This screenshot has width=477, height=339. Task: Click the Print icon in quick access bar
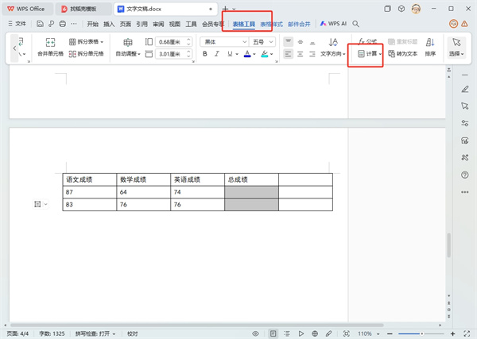63,24
